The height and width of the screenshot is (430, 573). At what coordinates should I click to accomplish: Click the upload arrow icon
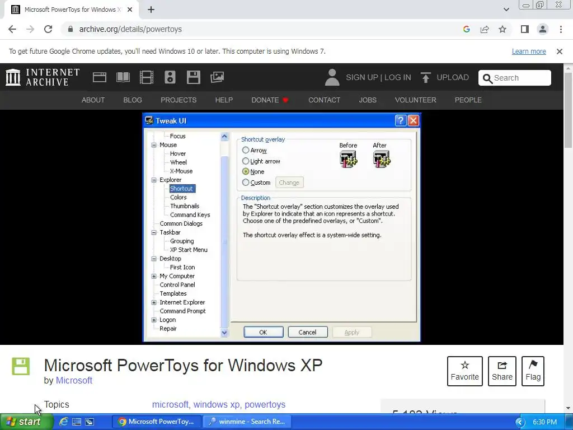tap(425, 77)
